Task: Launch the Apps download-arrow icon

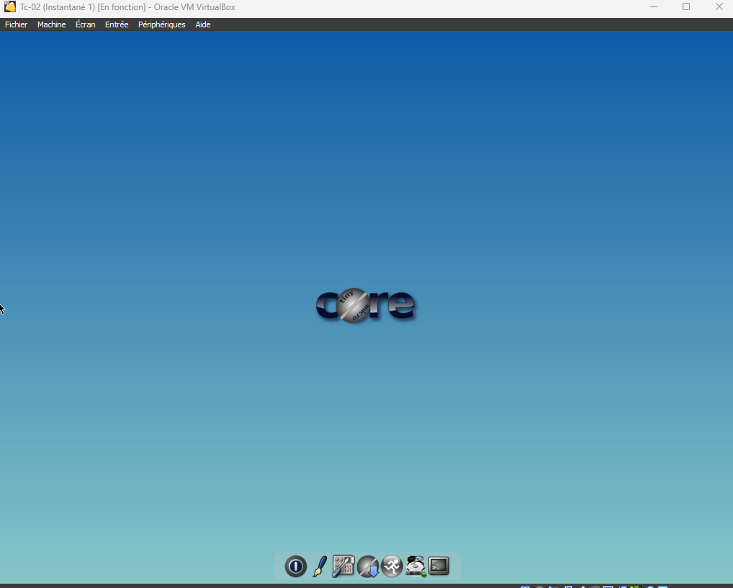Action: (x=368, y=566)
